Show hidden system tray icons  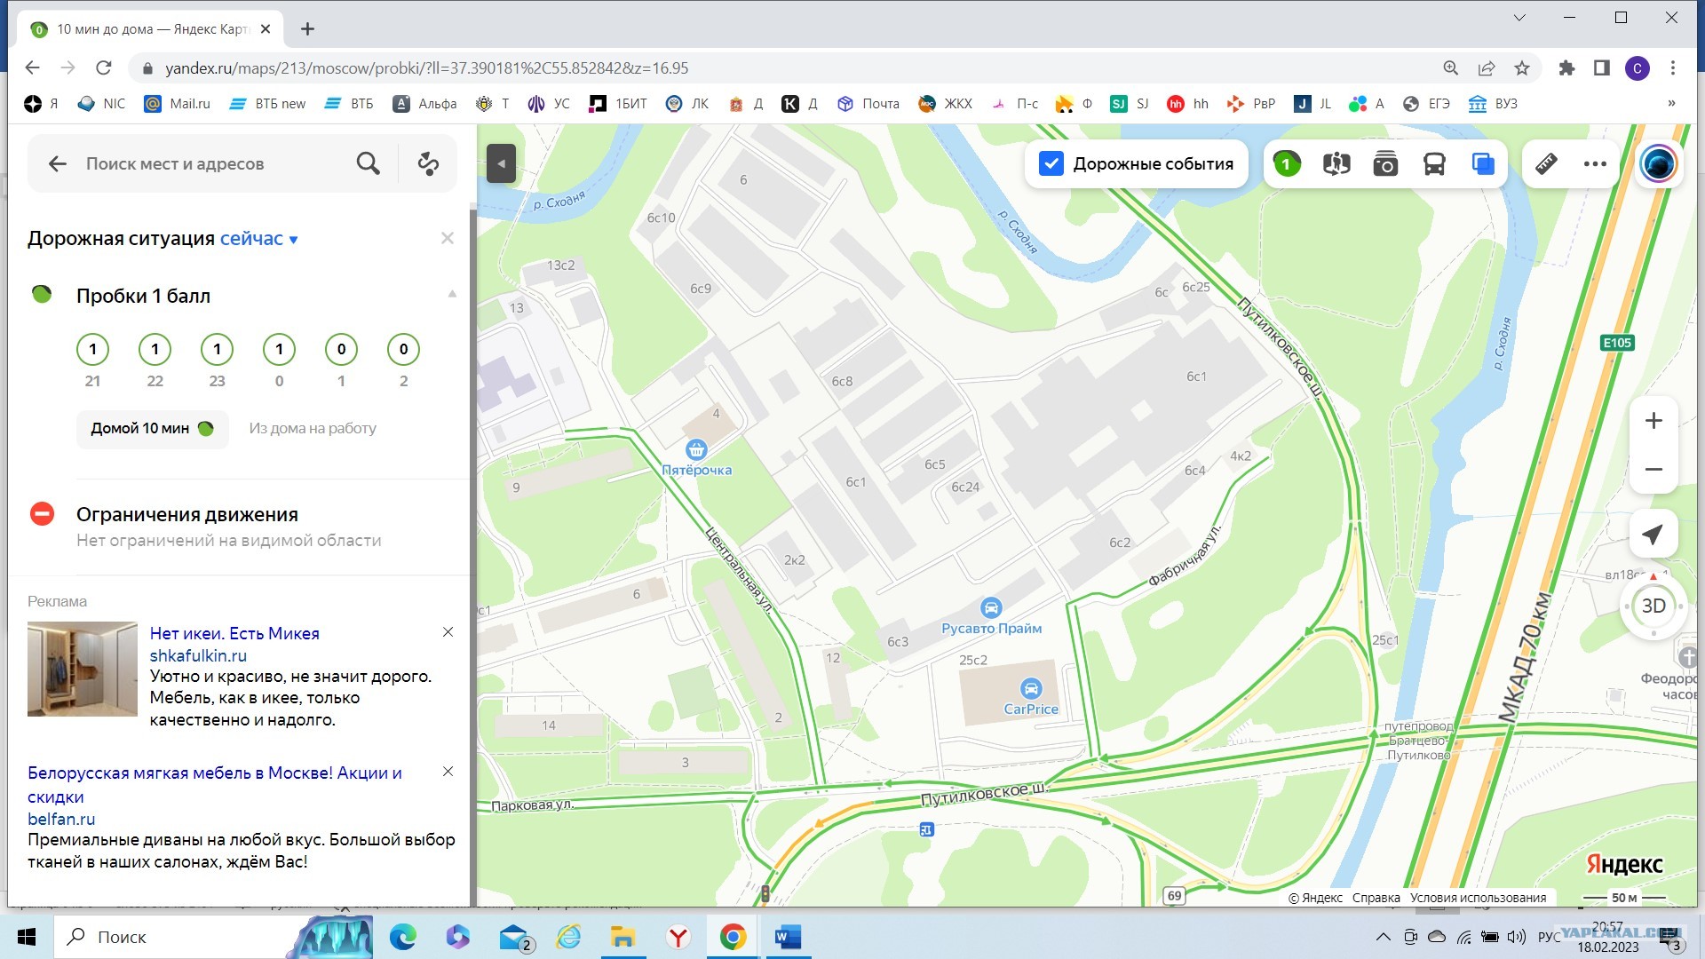[x=1383, y=937]
